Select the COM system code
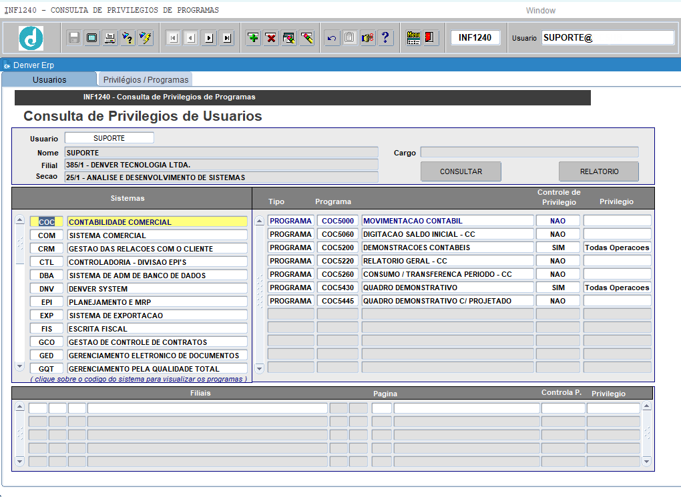Screen dimensions: 681x497 tap(47, 235)
